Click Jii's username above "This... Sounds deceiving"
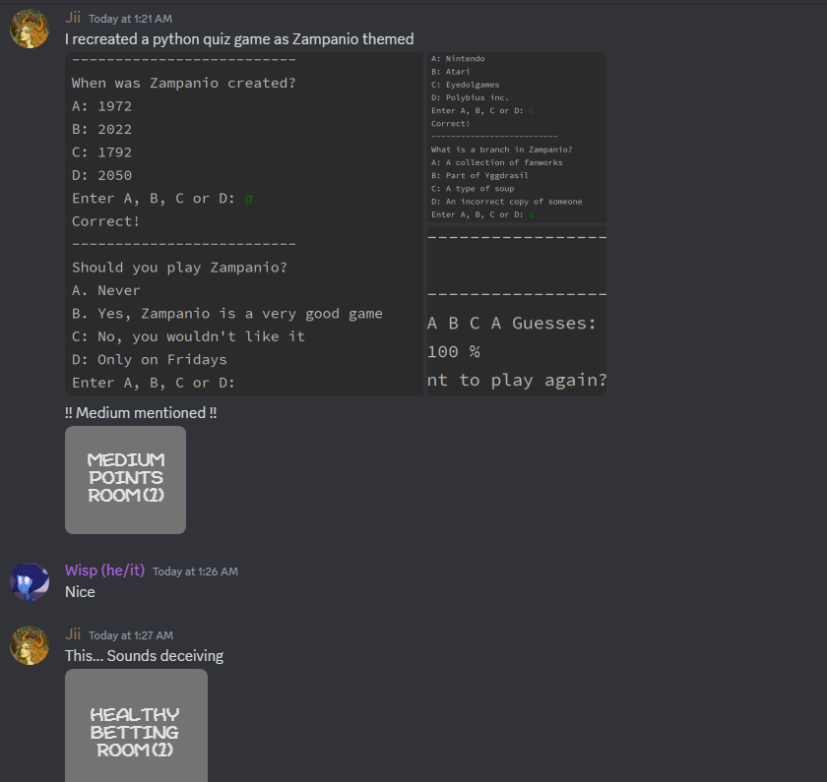The image size is (827, 782). (73, 634)
